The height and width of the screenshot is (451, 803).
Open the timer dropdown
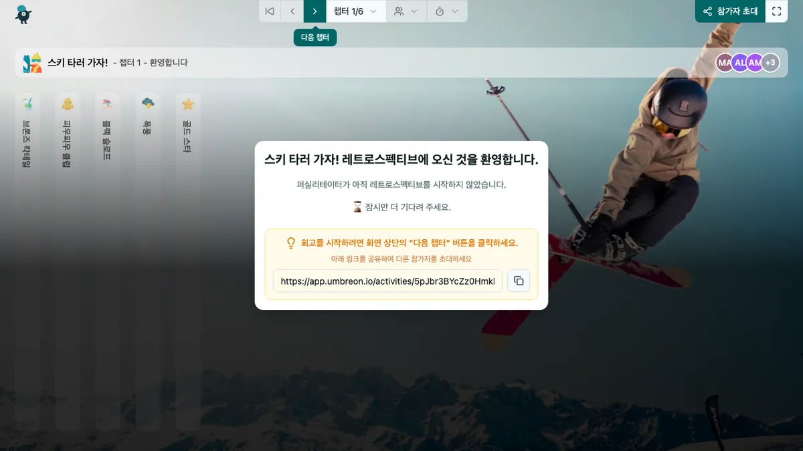[x=446, y=11]
